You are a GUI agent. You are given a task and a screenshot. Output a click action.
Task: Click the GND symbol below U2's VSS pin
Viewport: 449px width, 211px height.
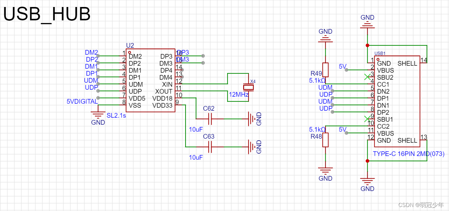98,115
